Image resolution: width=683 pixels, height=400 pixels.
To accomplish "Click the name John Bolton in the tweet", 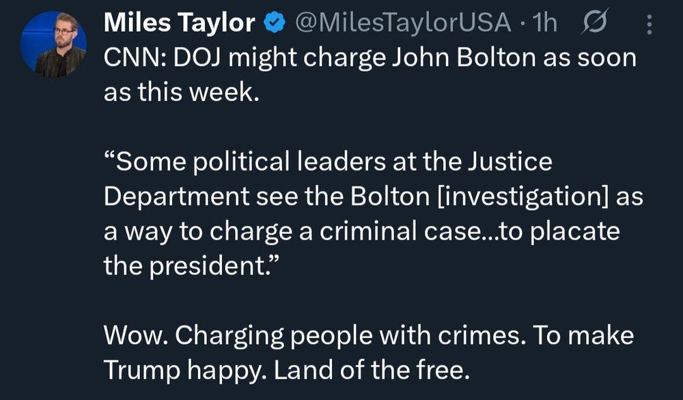I will (464, 57).
